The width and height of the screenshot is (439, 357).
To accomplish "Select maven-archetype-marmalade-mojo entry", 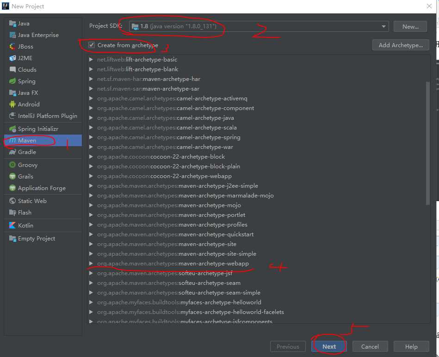I will [185, 196].
